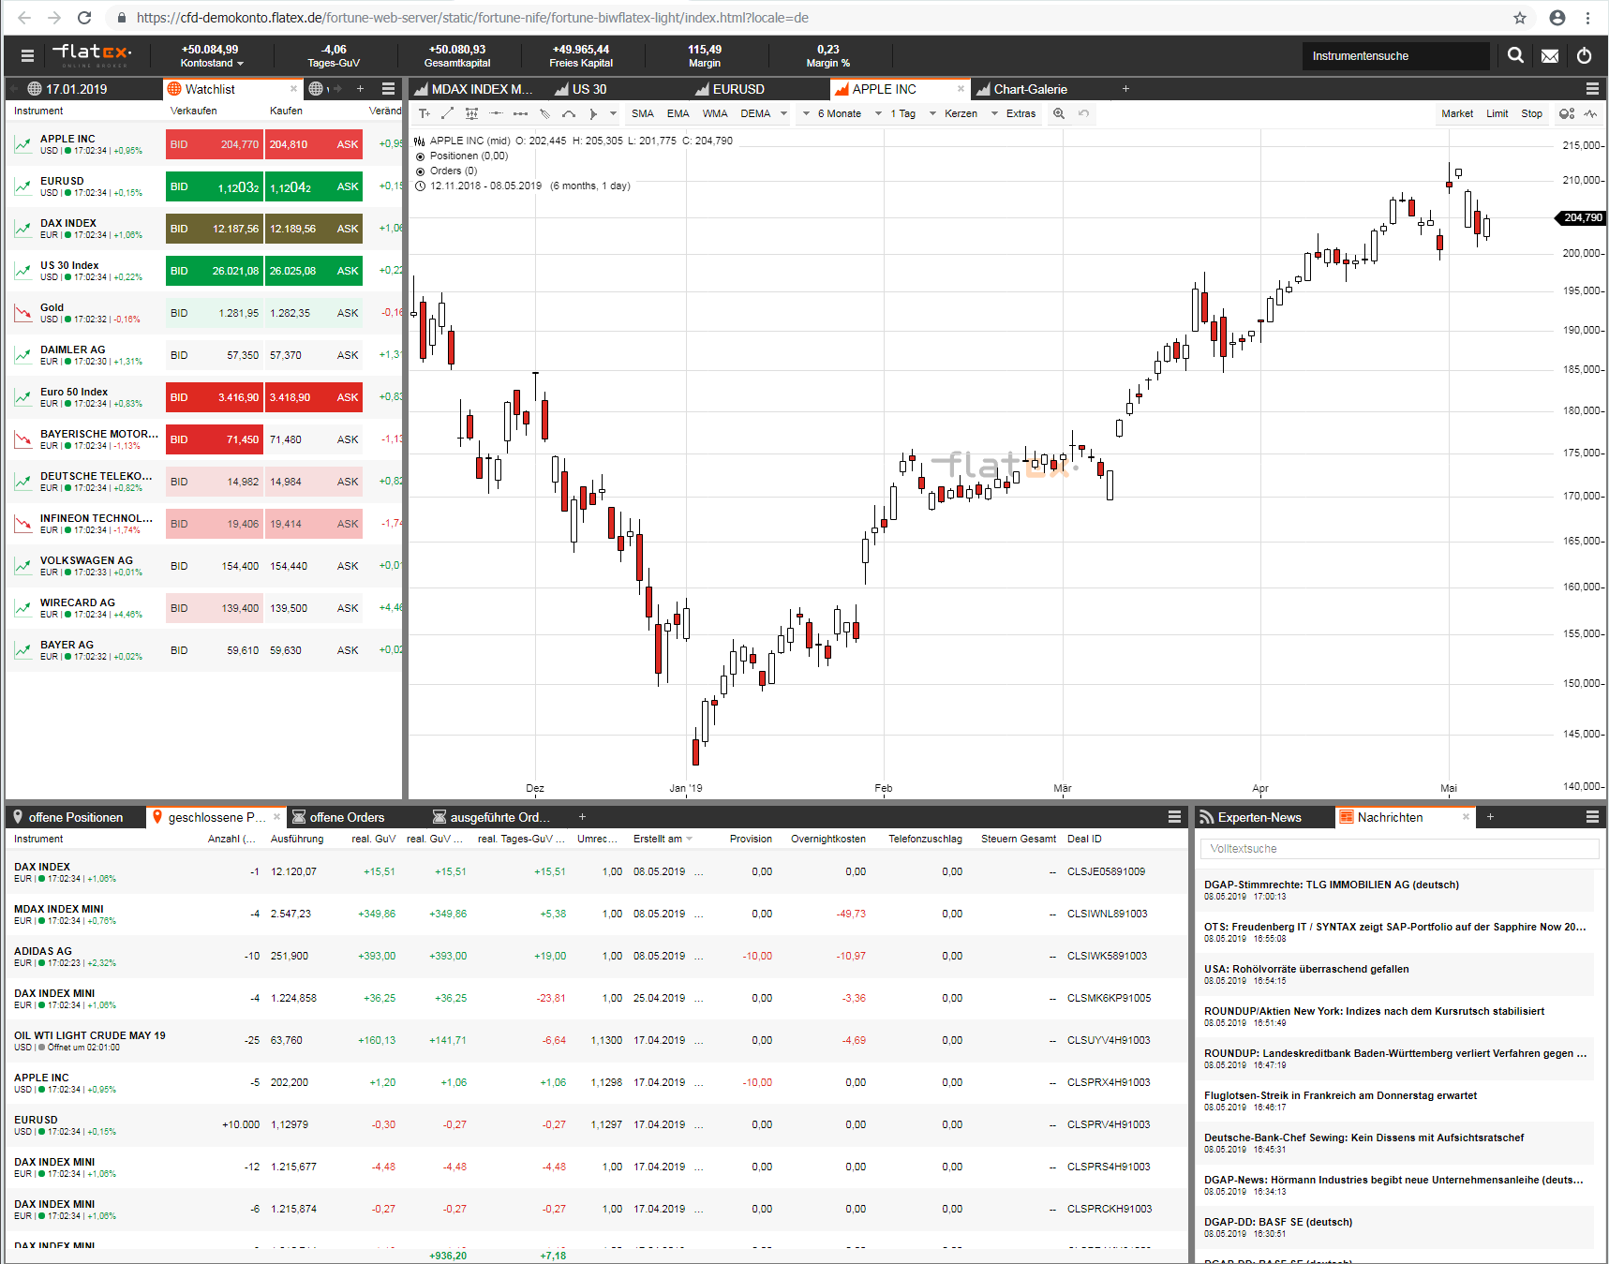Click the Stop order button
This screenshot has width=1609, height=1264.
pyautogui.click(x=1531, y=113)
